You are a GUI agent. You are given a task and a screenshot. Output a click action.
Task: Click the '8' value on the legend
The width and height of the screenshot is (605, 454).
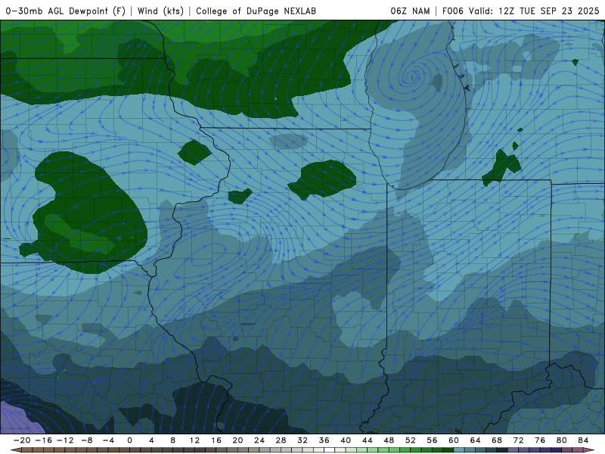[x=173, y=440]
